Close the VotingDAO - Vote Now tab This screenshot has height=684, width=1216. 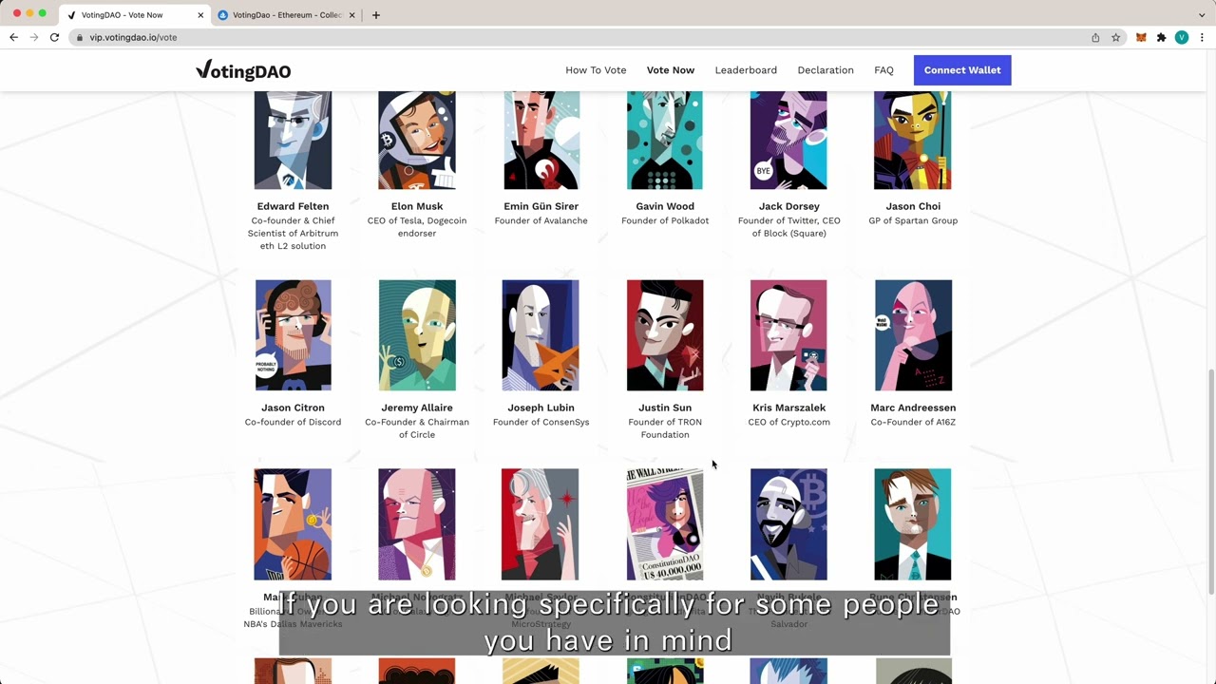[200, 15]
